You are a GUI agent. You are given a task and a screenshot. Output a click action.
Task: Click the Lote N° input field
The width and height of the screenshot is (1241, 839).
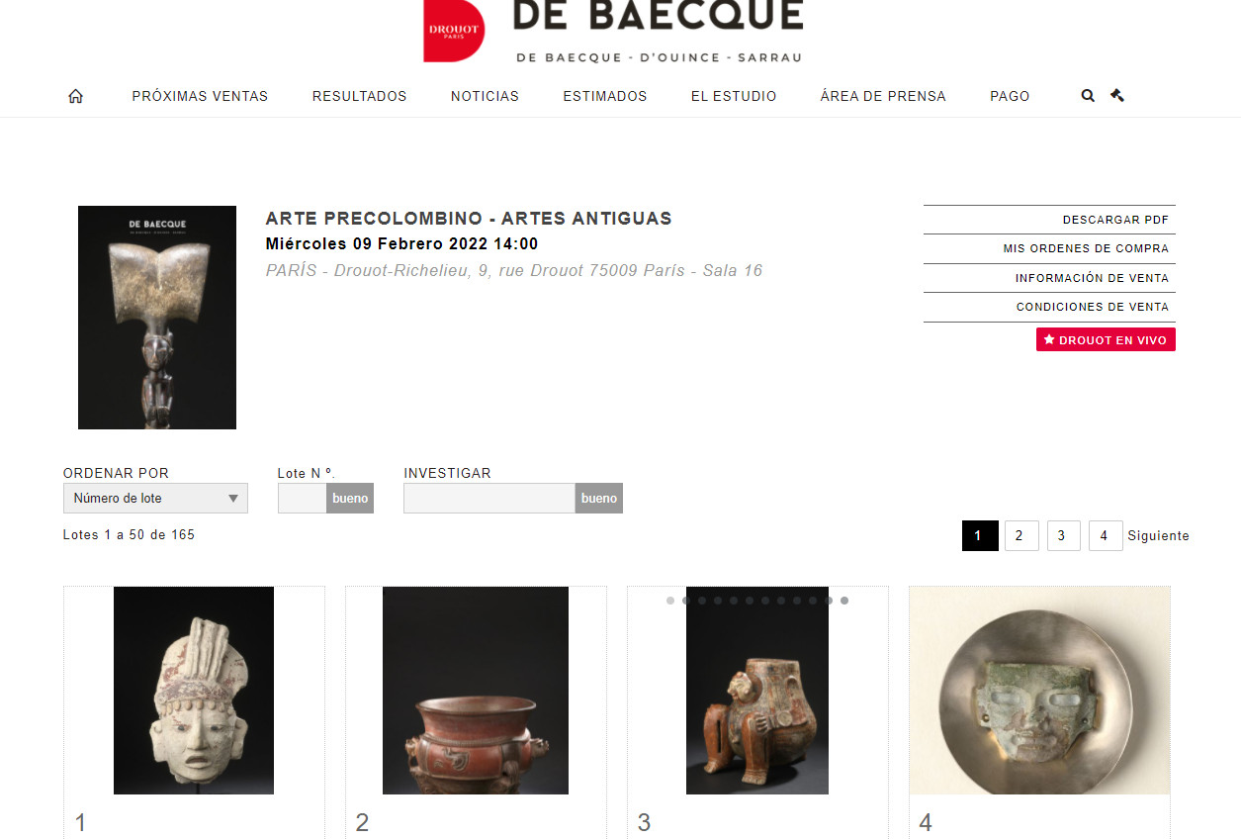303,499
